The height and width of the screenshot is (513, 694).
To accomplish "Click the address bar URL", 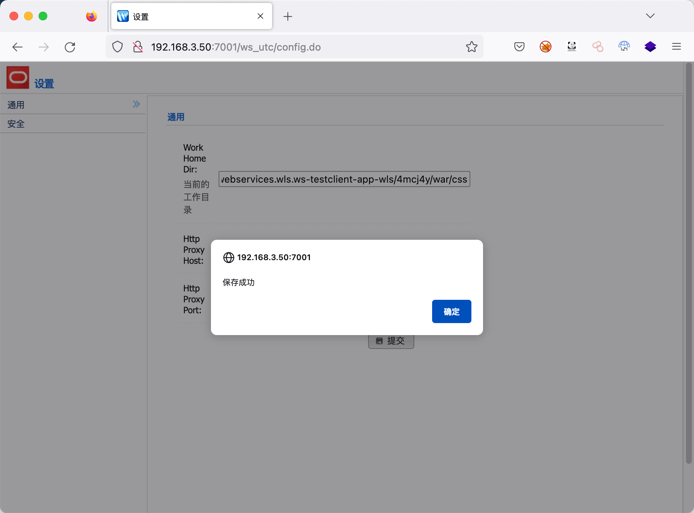I will tap(236, 47).
